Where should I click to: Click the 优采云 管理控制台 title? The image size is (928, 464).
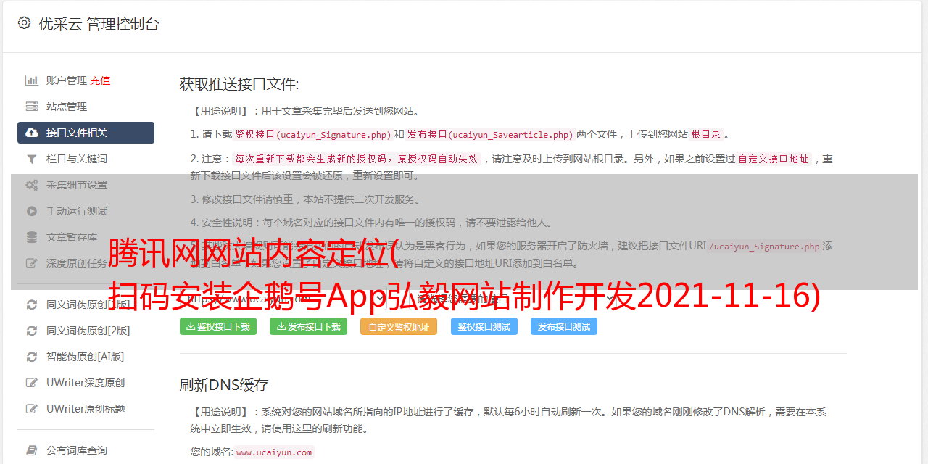click(99, 24)
